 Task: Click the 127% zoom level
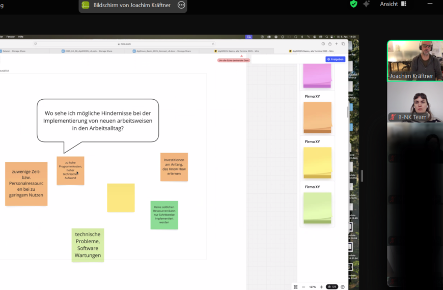[x=312, y=287]
